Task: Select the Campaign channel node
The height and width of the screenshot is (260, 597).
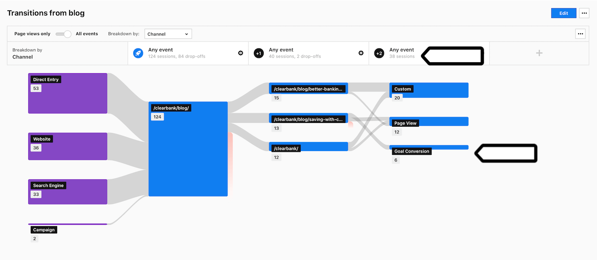Action: pyautogui.click(x=68, y=224)
